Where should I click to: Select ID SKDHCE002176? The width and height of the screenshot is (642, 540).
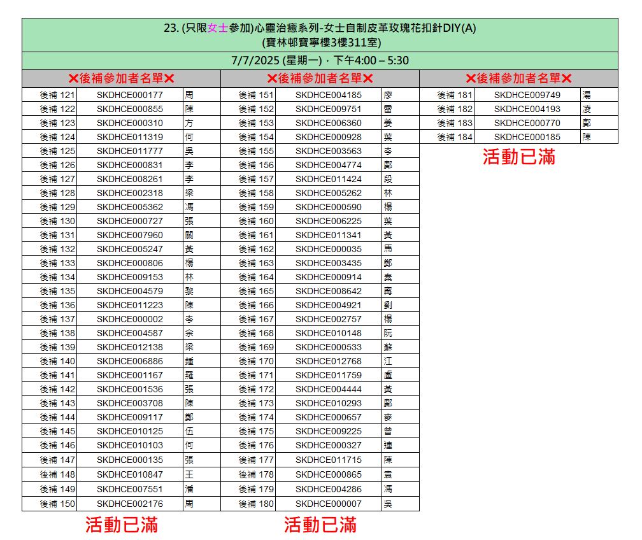click(130, 504)
